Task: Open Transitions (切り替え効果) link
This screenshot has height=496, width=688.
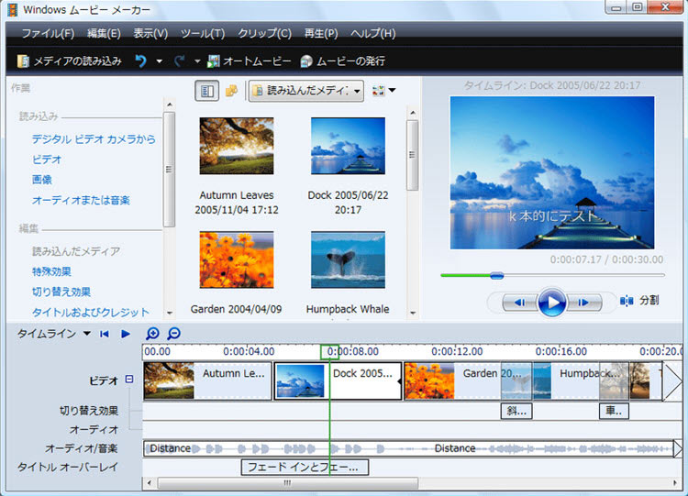Action: click(61, 292)
